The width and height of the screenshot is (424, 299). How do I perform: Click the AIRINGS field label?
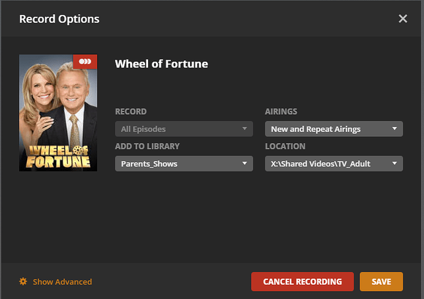click(x=281, y=112)
